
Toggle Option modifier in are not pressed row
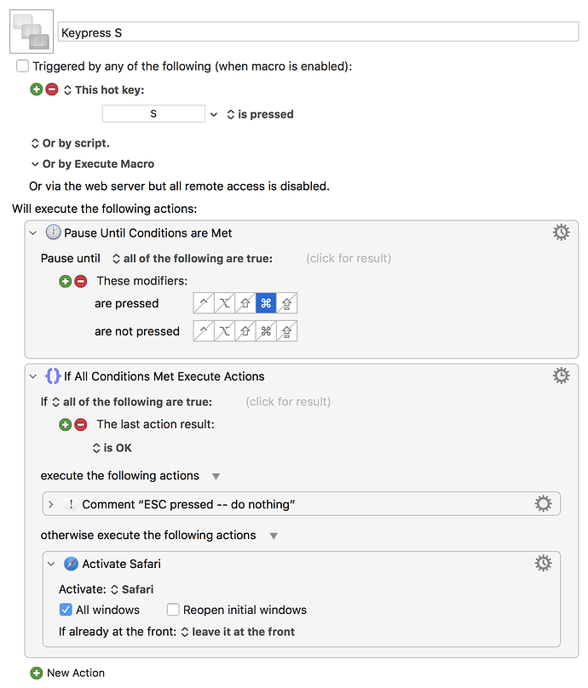click(224, 331)
